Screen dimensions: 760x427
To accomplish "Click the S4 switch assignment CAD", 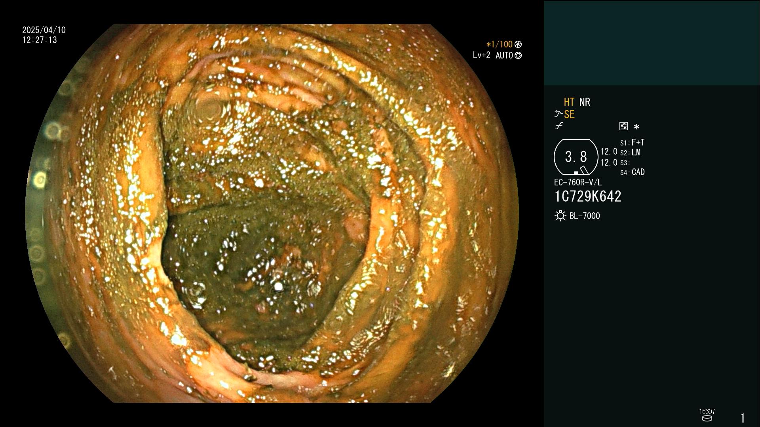I will tap(632, 172).
